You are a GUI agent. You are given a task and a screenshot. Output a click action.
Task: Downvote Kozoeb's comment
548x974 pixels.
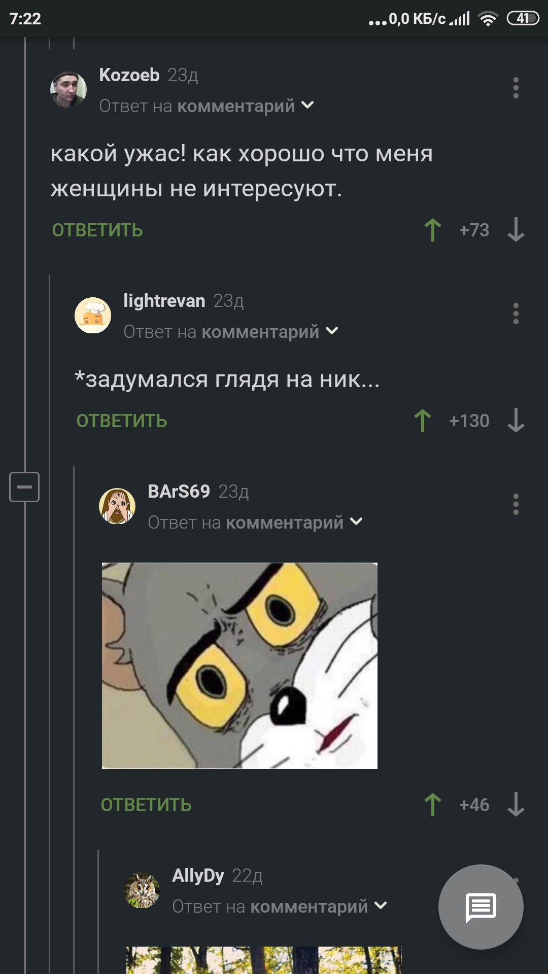pos(516,230)
